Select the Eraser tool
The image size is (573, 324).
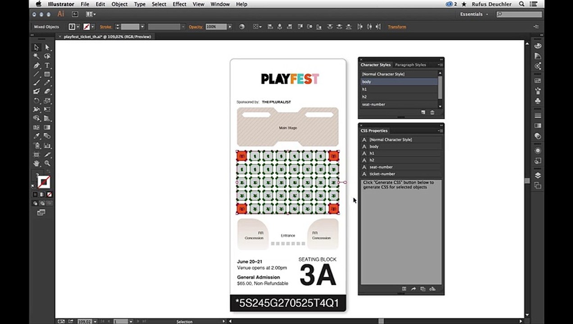(x=47, y=91)
